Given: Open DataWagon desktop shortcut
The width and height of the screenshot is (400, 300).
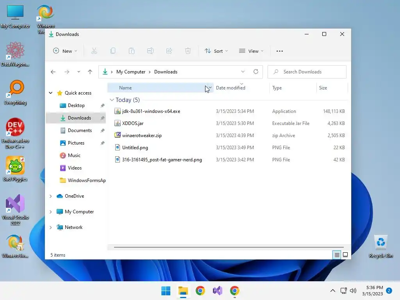Looking at the screenshot, I should click(15, 54).
